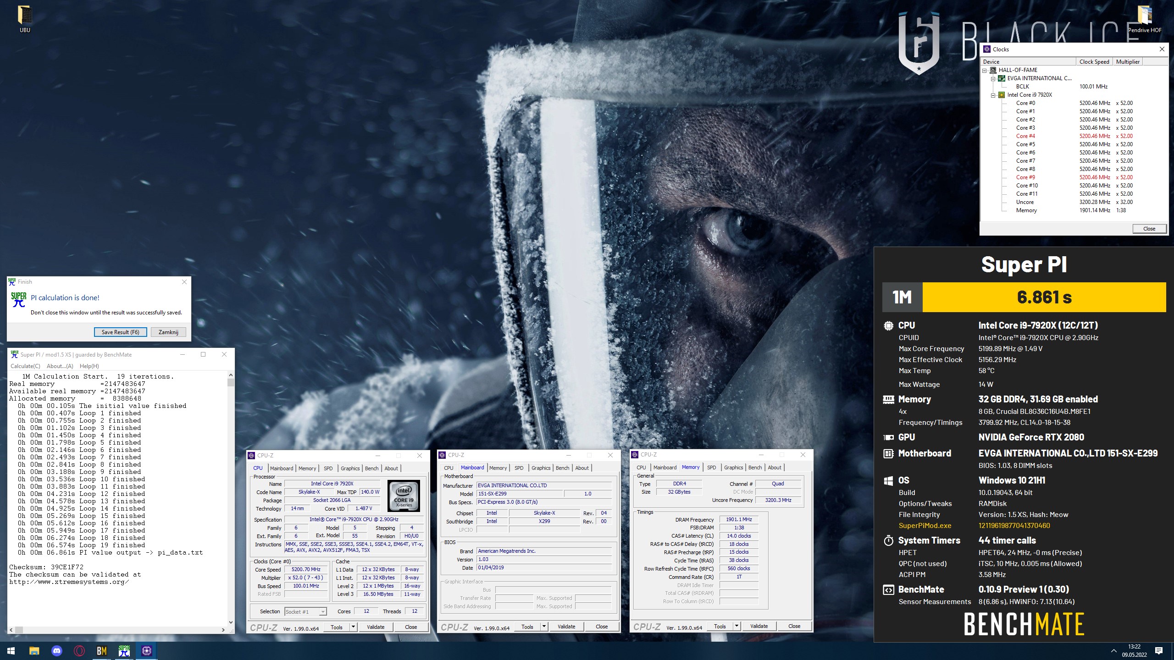
Task: Open the About...(A) menu in Super PI
Action: point(60,366)
